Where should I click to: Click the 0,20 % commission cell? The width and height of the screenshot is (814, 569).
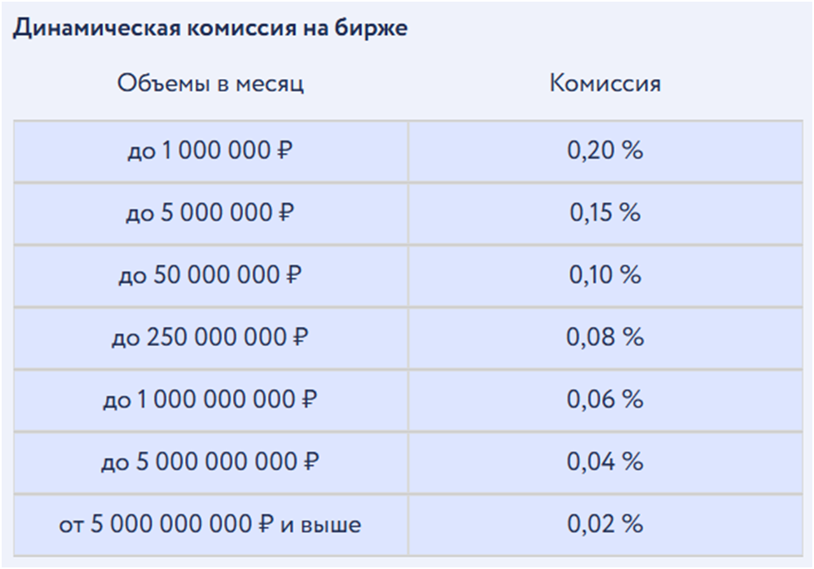click(605, 151)
